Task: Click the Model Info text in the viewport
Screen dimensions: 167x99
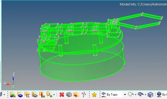Action: click(x=143, y=4)
